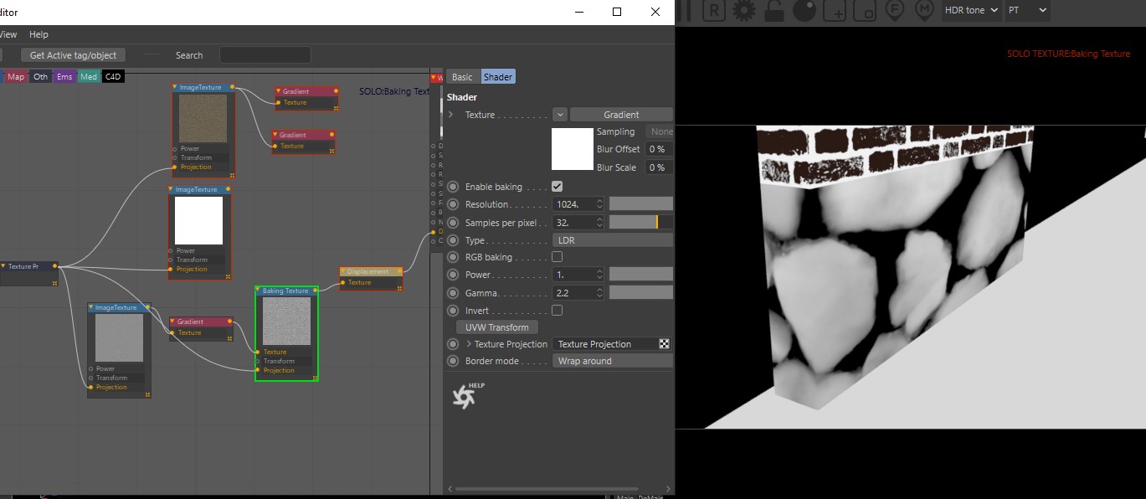Viewport: 1146px width, 499px height.
Task: Adjust the Gamma slider
Action: tap(640, 293)
